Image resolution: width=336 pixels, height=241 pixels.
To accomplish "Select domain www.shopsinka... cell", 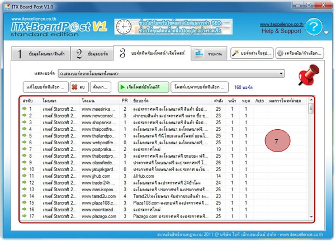I will tap(99, 122).
